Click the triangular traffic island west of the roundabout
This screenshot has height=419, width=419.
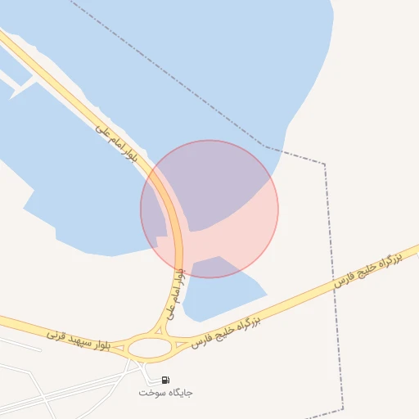tap(119, 349)
